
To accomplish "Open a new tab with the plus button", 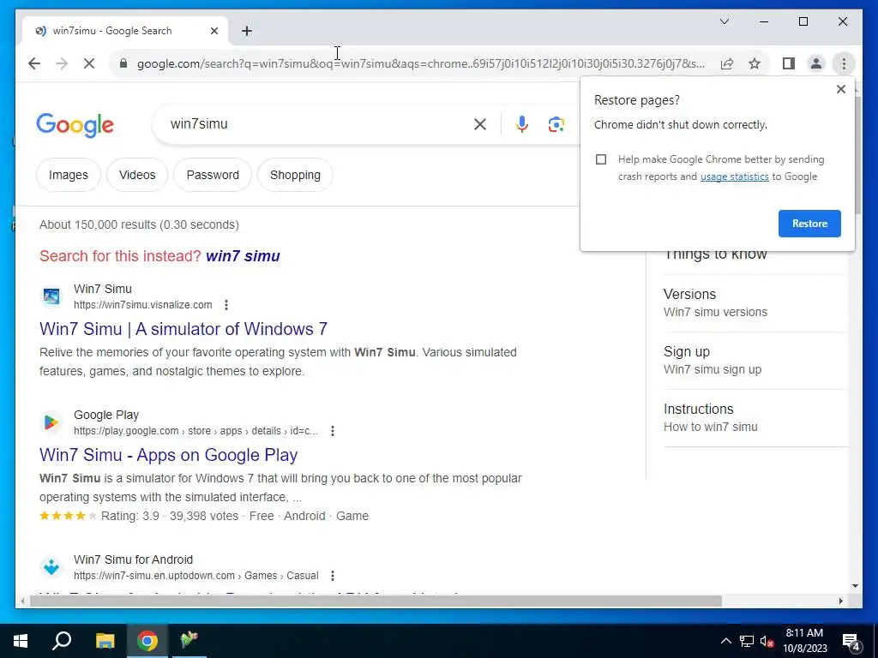I will point(247,31).
